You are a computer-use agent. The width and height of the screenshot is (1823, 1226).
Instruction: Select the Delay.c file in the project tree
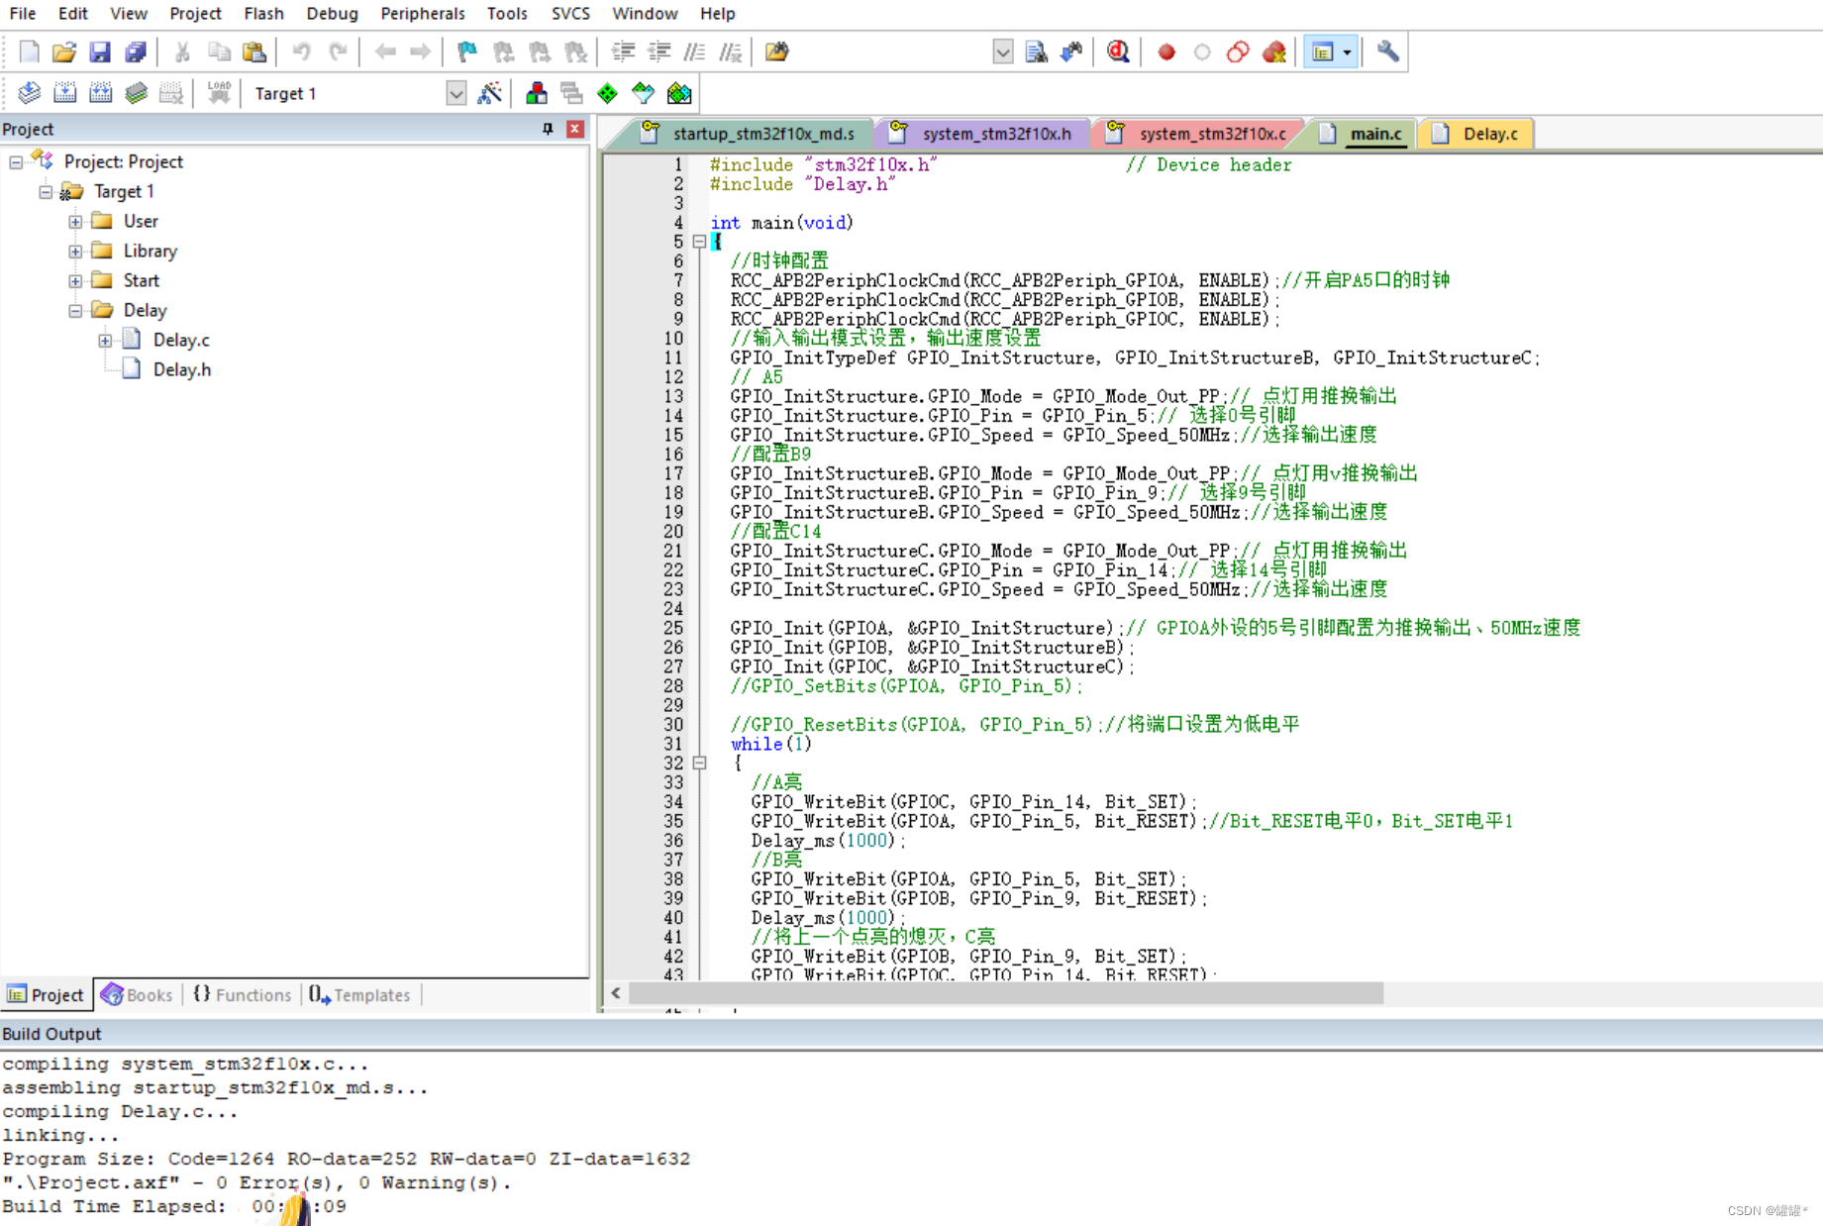coord(181,341)
